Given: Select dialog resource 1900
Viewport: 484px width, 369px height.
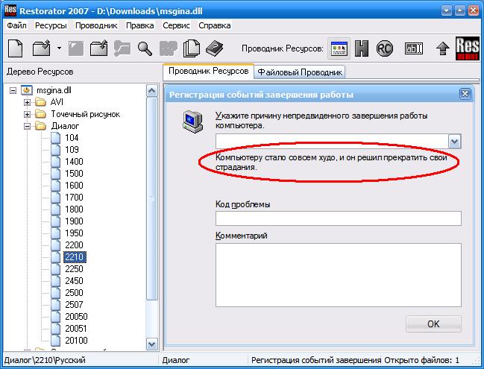Looking at the screenshot, I should [74, 221].
